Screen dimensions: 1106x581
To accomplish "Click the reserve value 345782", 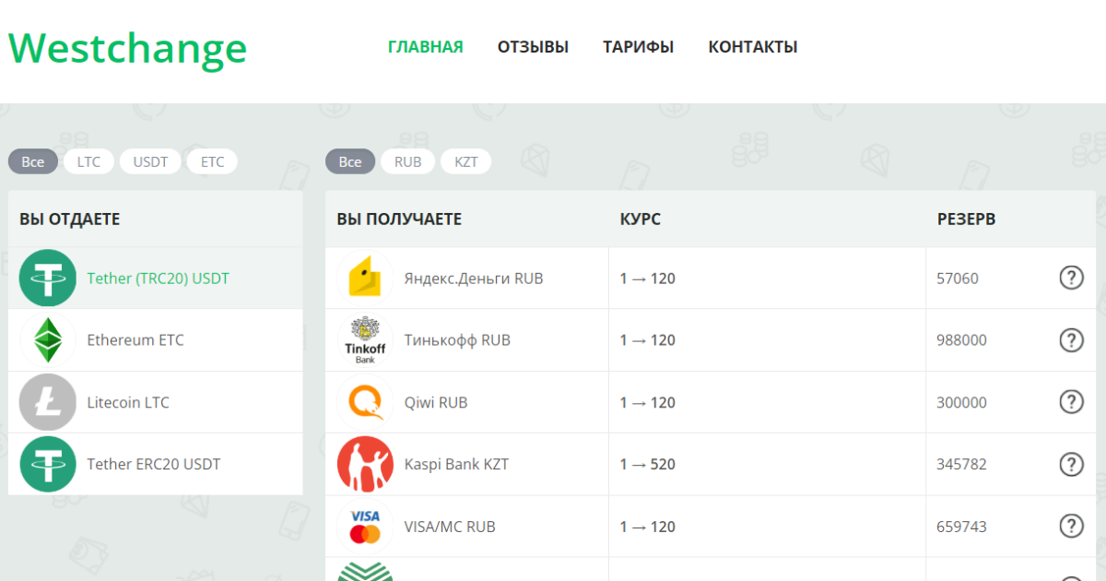I will (961, 464).
